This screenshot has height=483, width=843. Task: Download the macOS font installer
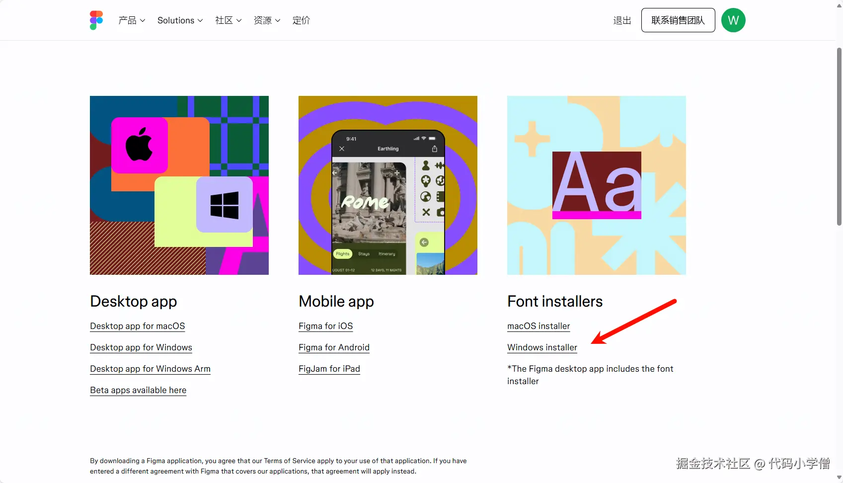[x=538, y=326]
